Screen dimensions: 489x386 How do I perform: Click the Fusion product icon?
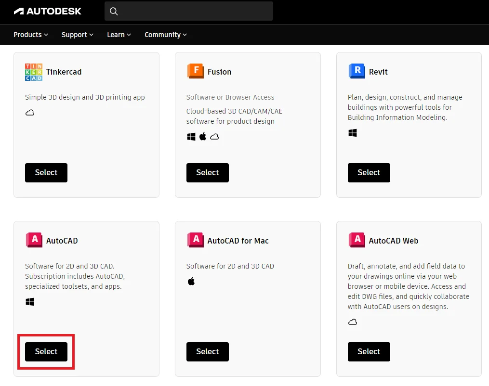pos(195,71)
